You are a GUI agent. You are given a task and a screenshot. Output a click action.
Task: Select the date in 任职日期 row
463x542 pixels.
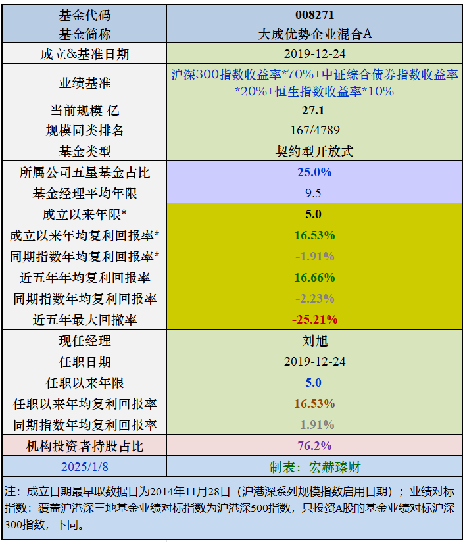pyautogui.click(x=314, y=362)
